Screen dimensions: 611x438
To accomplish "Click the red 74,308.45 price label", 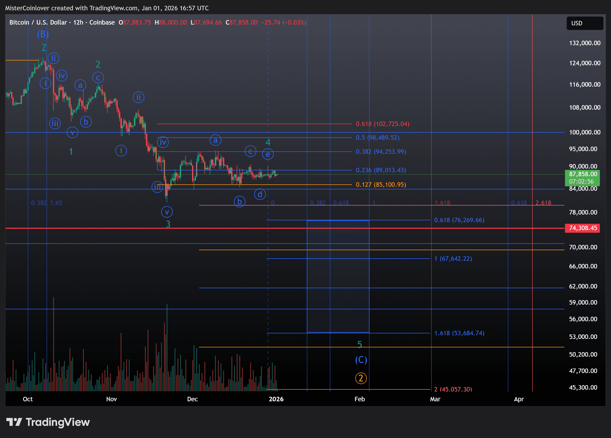I will pos(582,228).
